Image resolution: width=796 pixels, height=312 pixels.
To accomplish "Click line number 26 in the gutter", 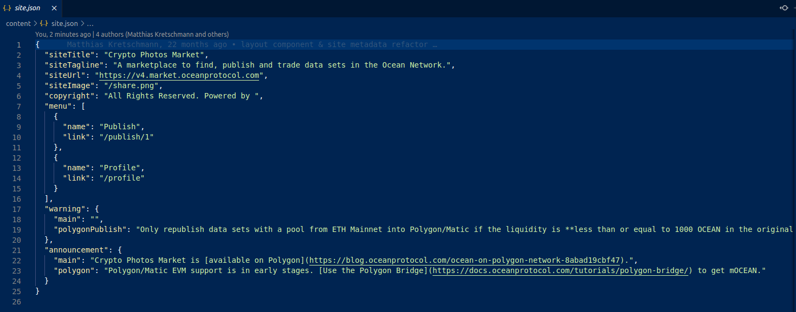I will (16, 301).
